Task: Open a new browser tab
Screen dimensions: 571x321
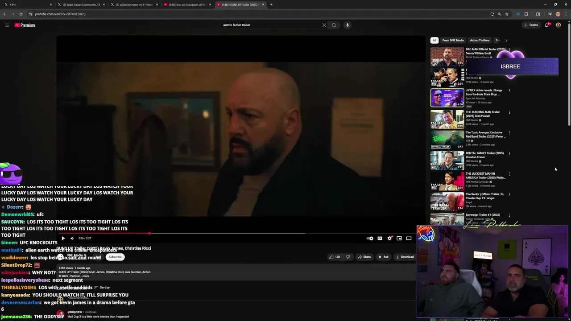Action: pyautogui.click(x=271, y=4)
